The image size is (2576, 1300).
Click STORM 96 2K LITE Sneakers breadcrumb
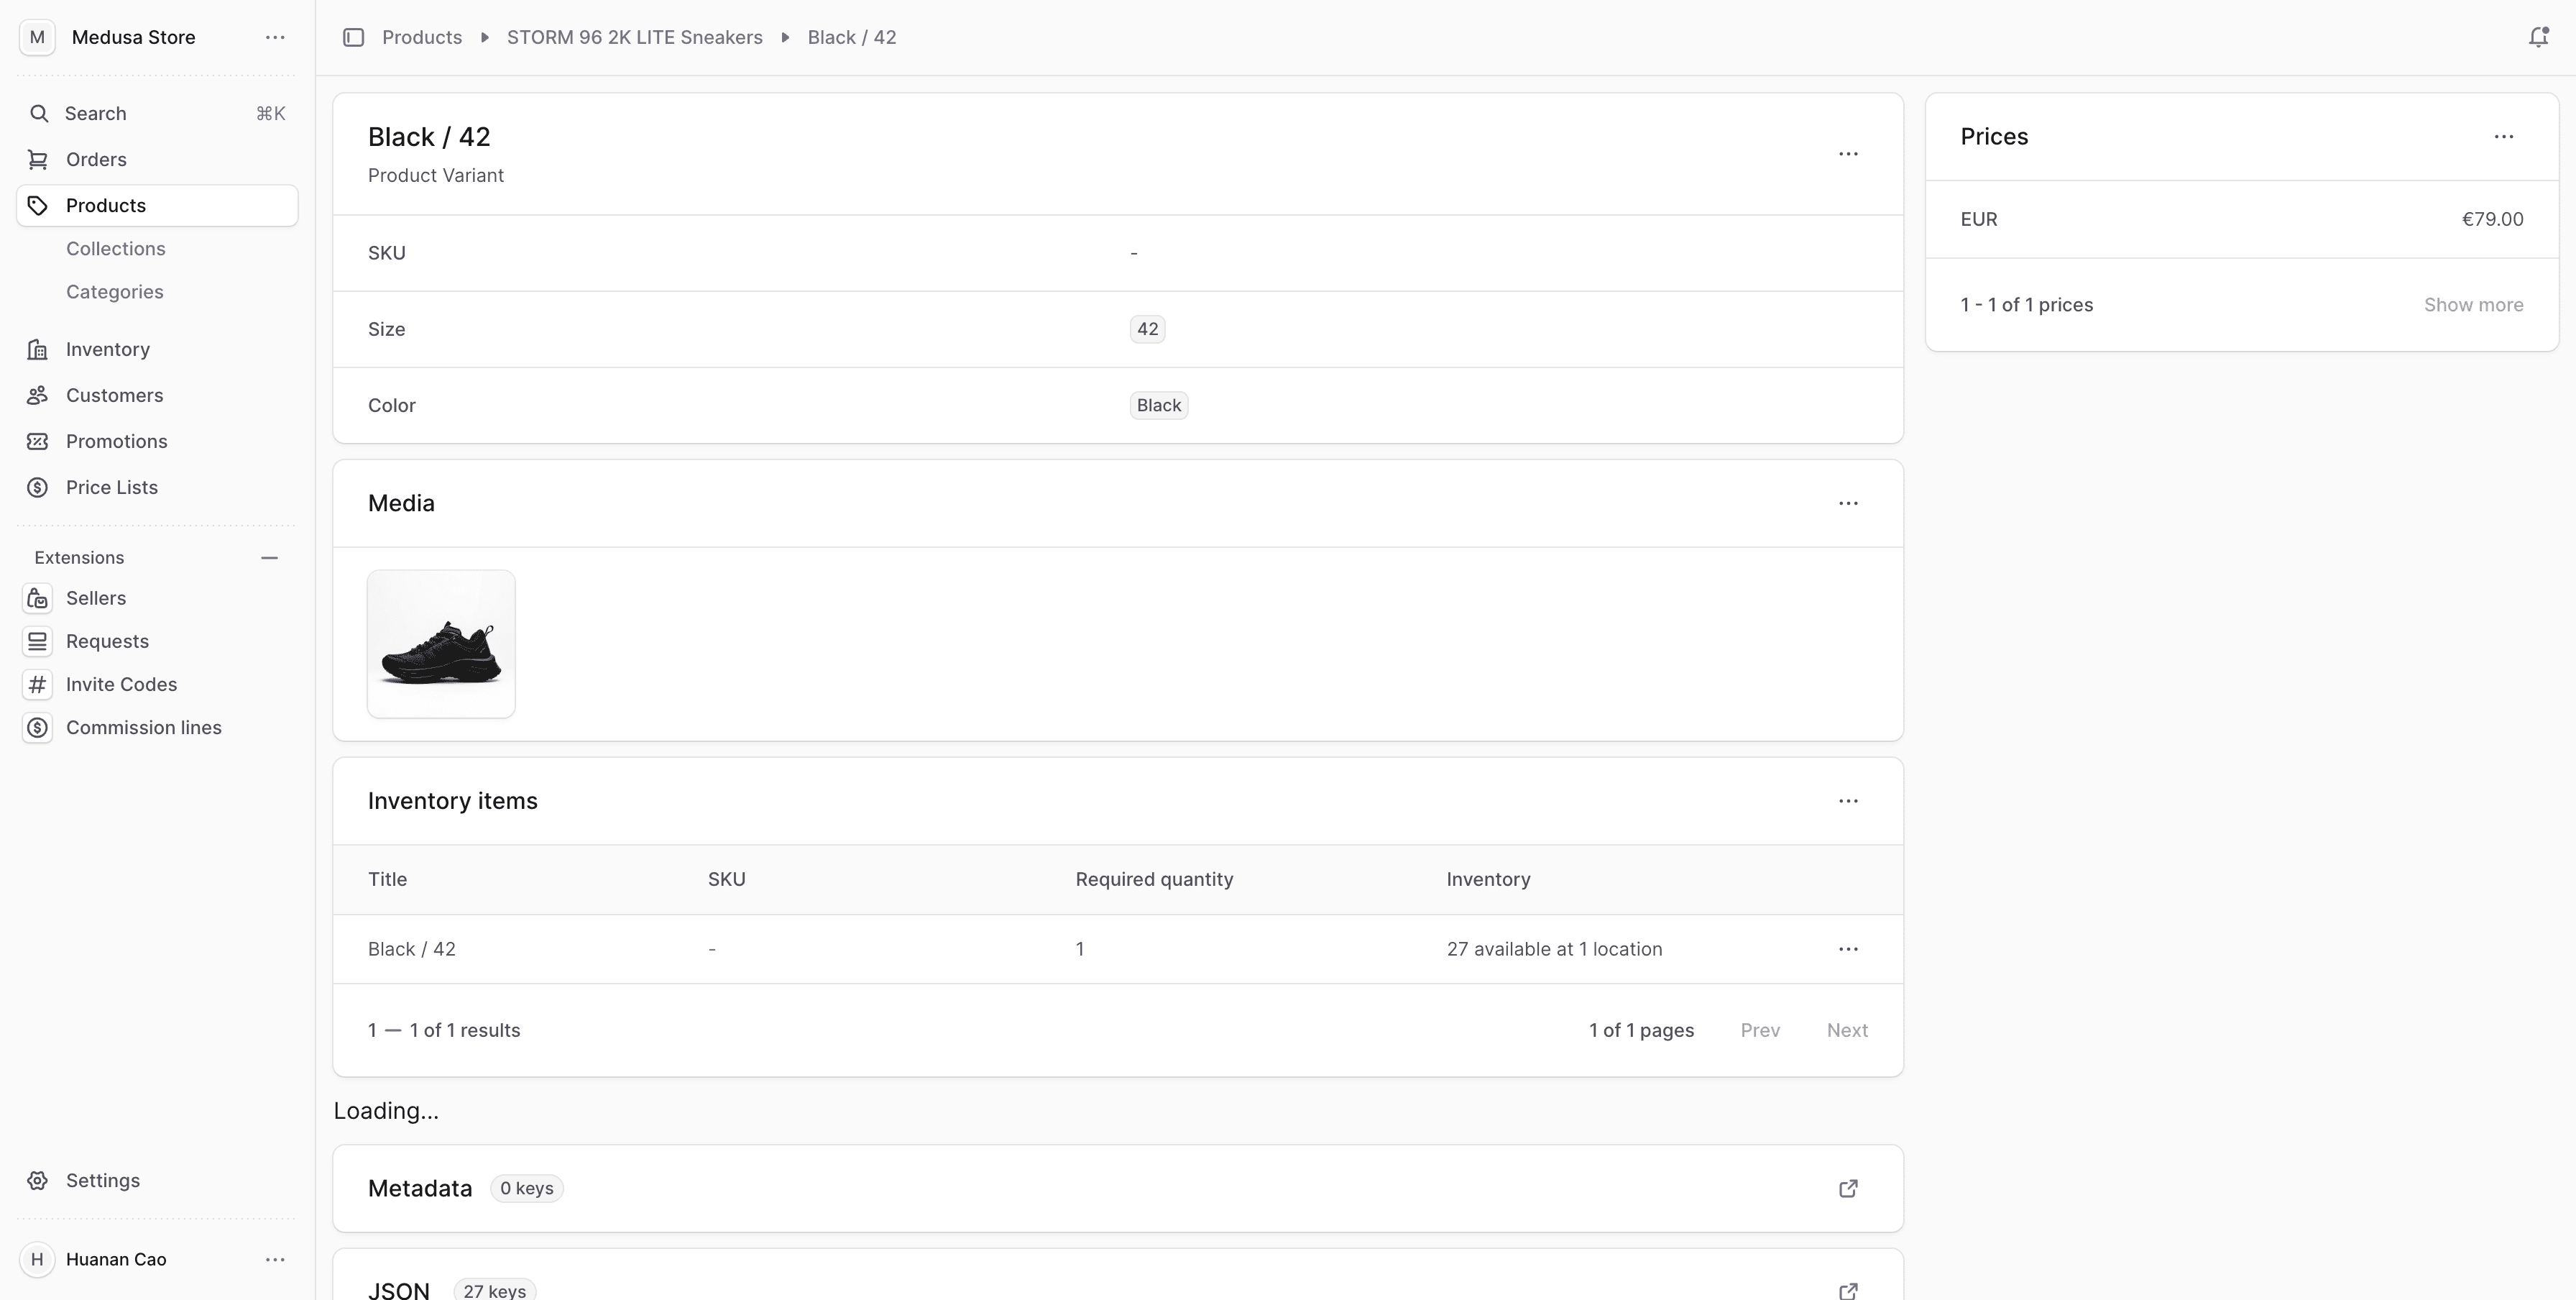[x=634, y=37]
